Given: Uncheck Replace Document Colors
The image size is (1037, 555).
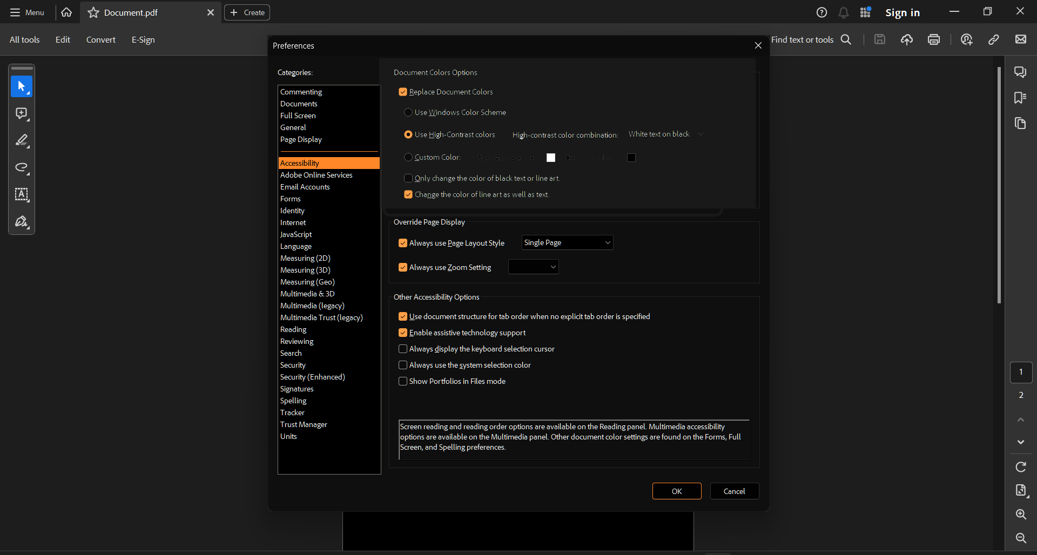Looking at the screenshot, I should point(403,92).
